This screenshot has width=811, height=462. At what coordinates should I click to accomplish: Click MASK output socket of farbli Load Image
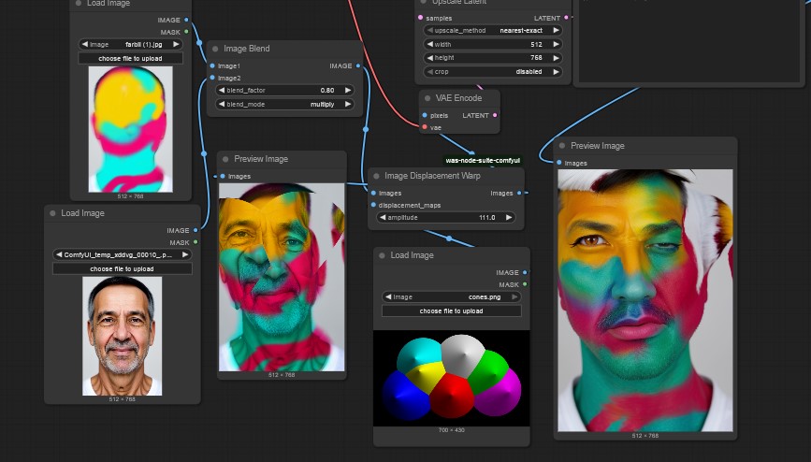186,32
